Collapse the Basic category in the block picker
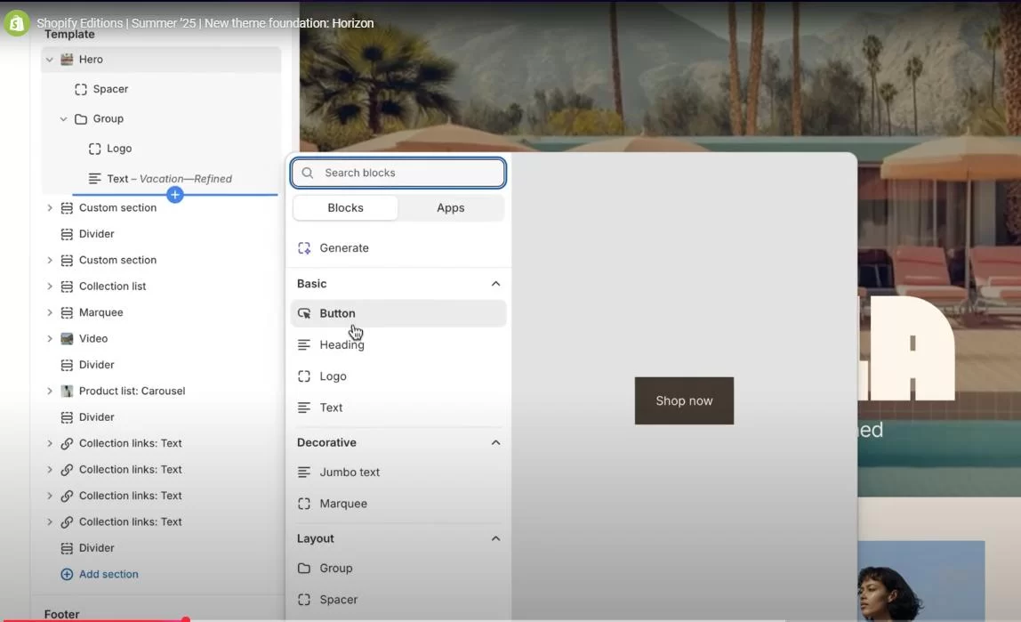This screenshot has height=622, width=1021. 495,283
